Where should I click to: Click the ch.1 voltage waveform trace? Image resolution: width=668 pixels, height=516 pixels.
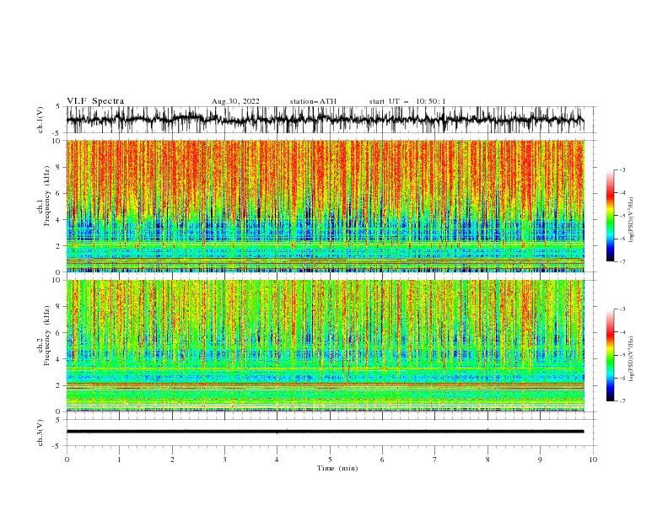[x=325, y=120]
